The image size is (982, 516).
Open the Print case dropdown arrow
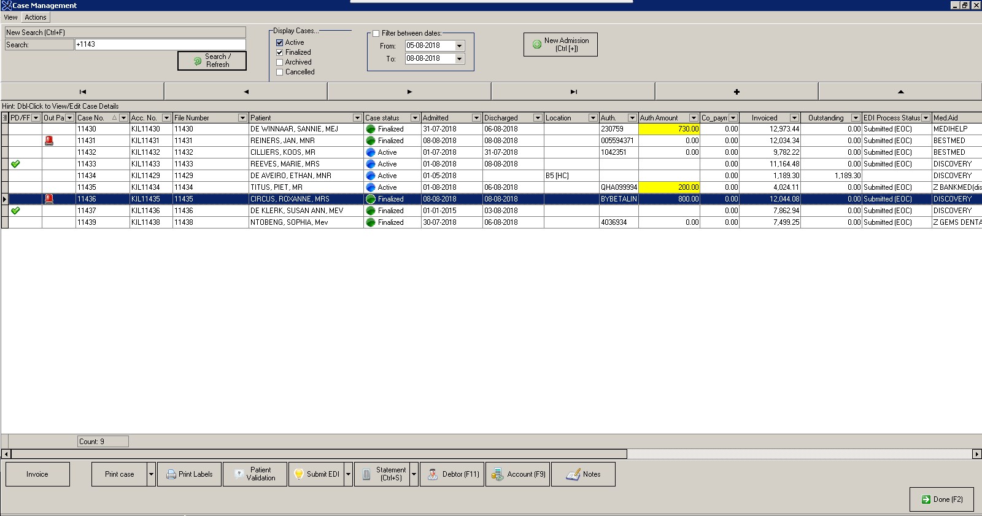point(151,474)
